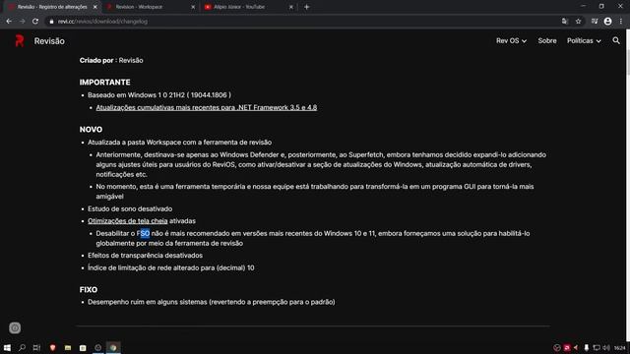The width and height of the screenshot is (630, 354).
Task: Open the Chrome profile avatar icon
Action: click(607, 22)
